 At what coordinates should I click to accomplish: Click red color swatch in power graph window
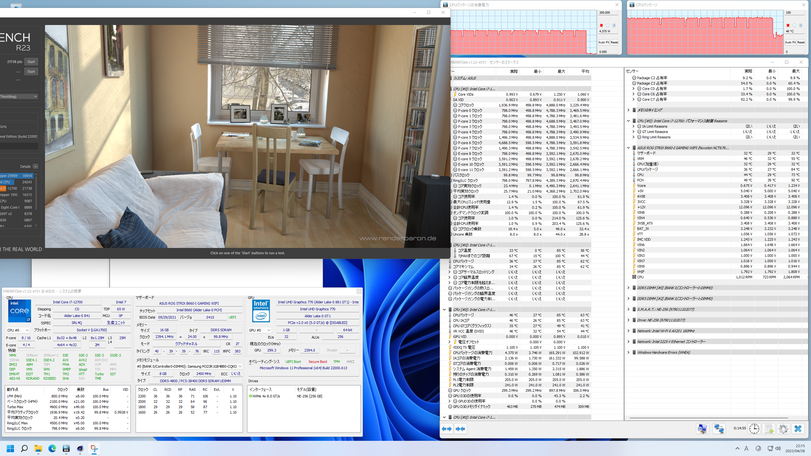tap(601, 25)
